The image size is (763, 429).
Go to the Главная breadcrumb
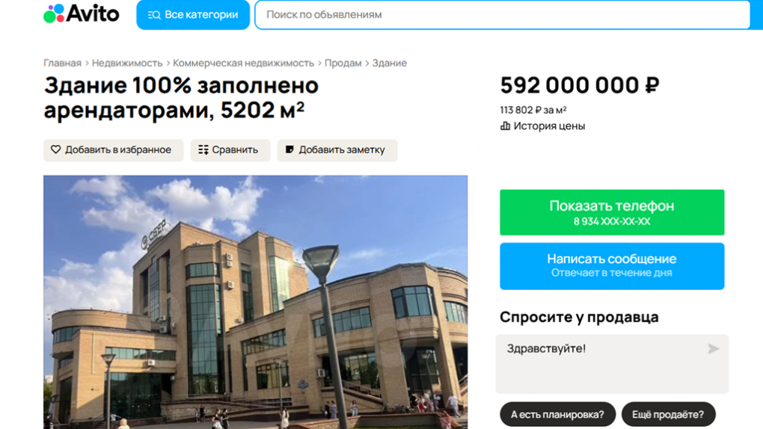tap(62, 64)
